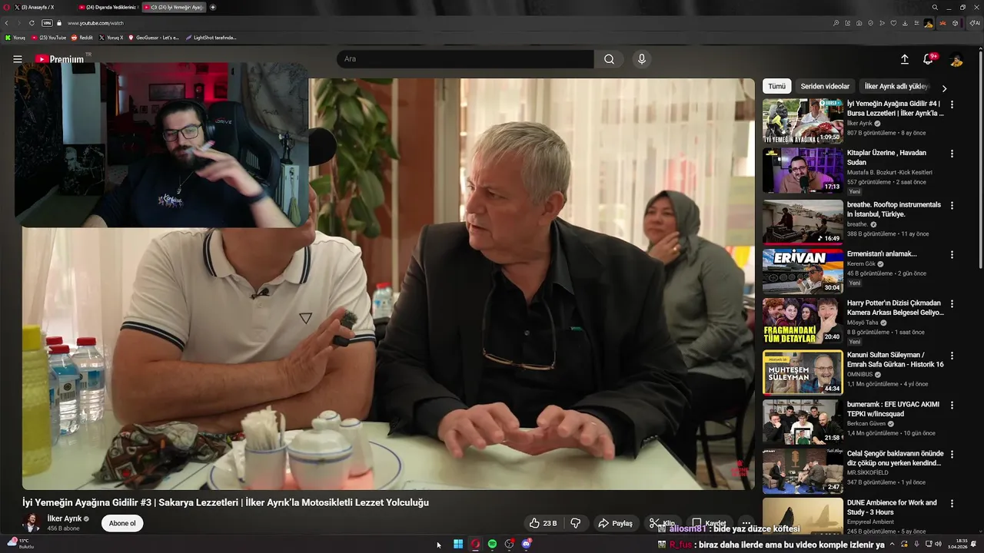Reload the page

pyautogui.click(x=30, y=23)
